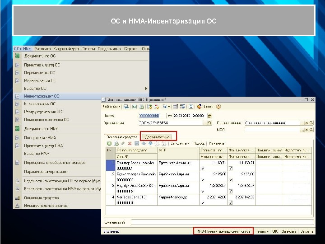Viewport: 325px width, 244px height.
Task: Click the help question mark icon
Action: point(218,107)
